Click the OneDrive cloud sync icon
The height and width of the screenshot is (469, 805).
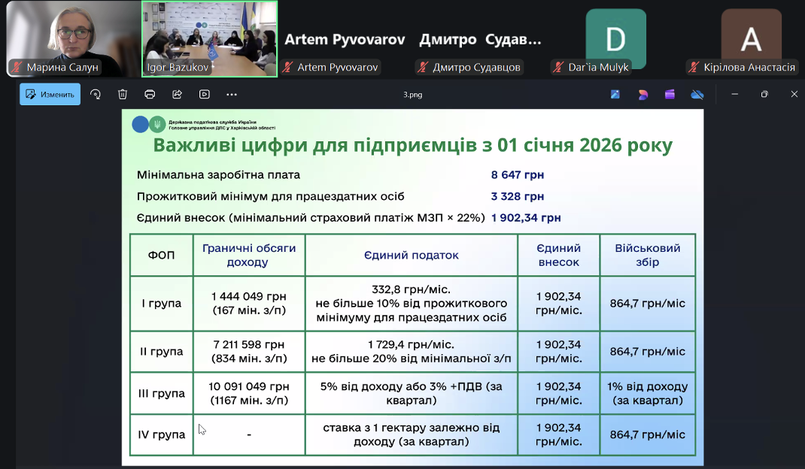click(x=697, y=94)
